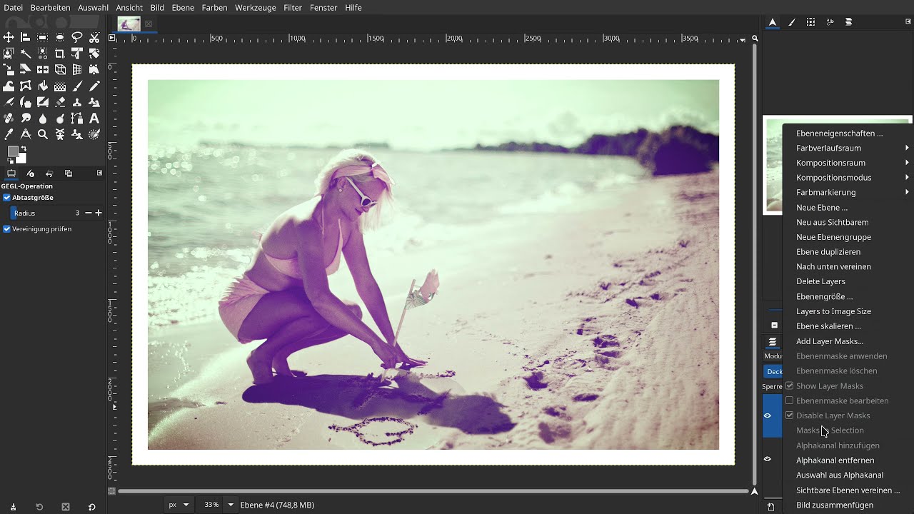The height and width of the screenshot is (514, 914).
Task: Select the Clone stamp tool
Action: pyautogui.click(x=77, y=102)
